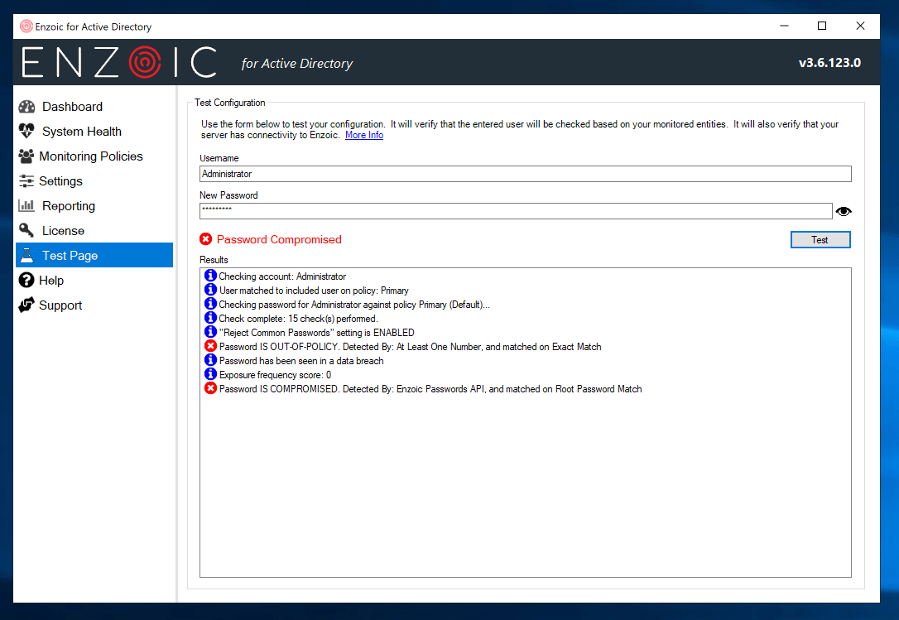Viewport: 899px width, 620px height.
Task: Toggle password visibility with eye icon
Action: pos(843,212)
